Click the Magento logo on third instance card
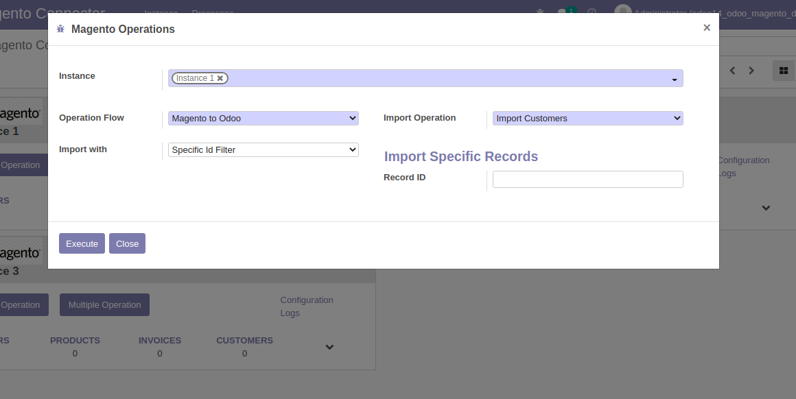Viewport: 796px width, 399px height. (x=21, y=253)
